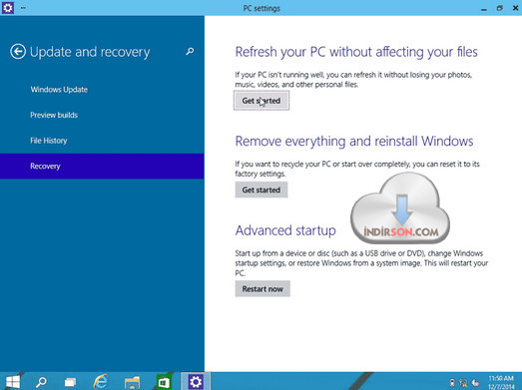Open the Windows Start button
This screenshot has height=390, width=522.
point(13,382)
